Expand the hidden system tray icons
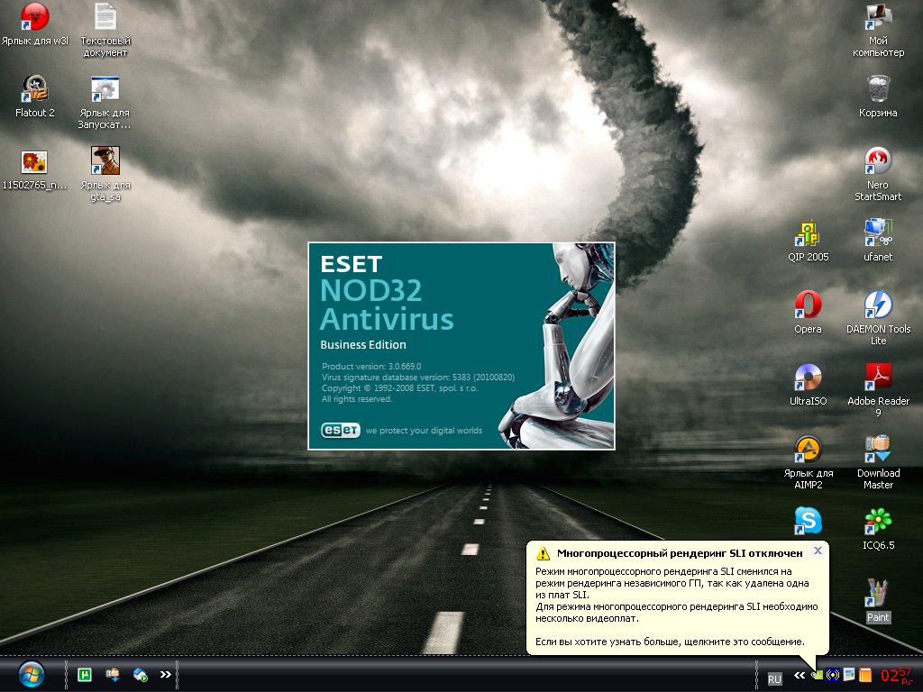The height and width of the screenshot is (692, 923). [800, 676]
